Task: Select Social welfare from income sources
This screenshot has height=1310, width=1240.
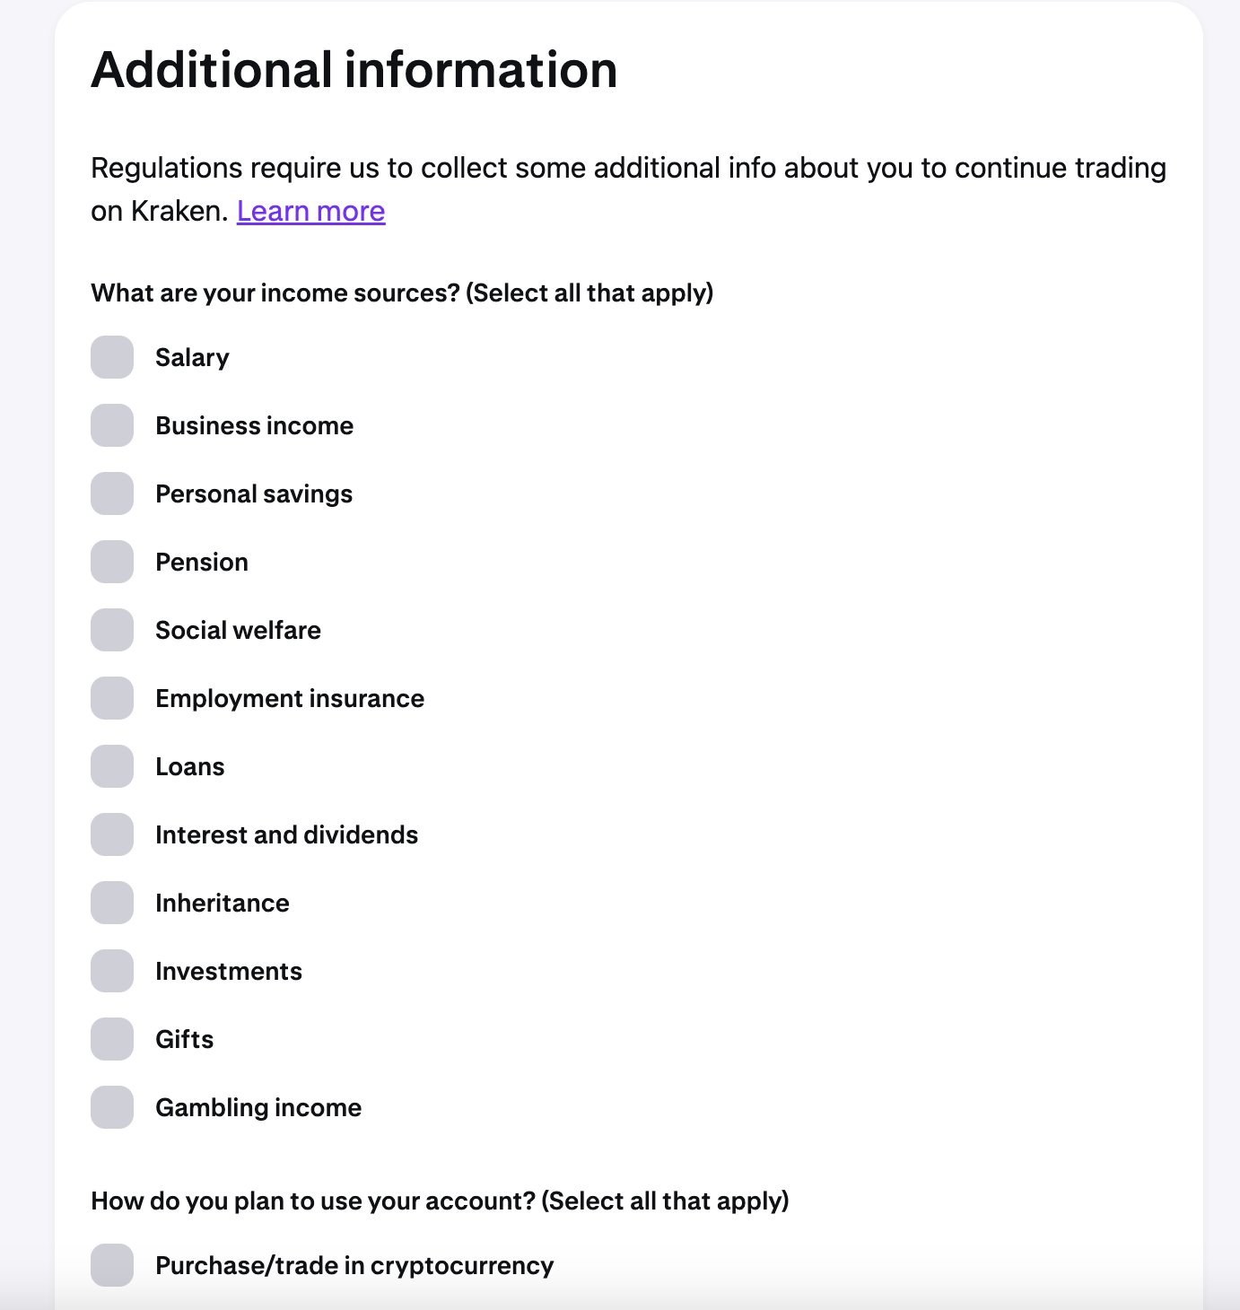Action: click(x=111, y=630)
